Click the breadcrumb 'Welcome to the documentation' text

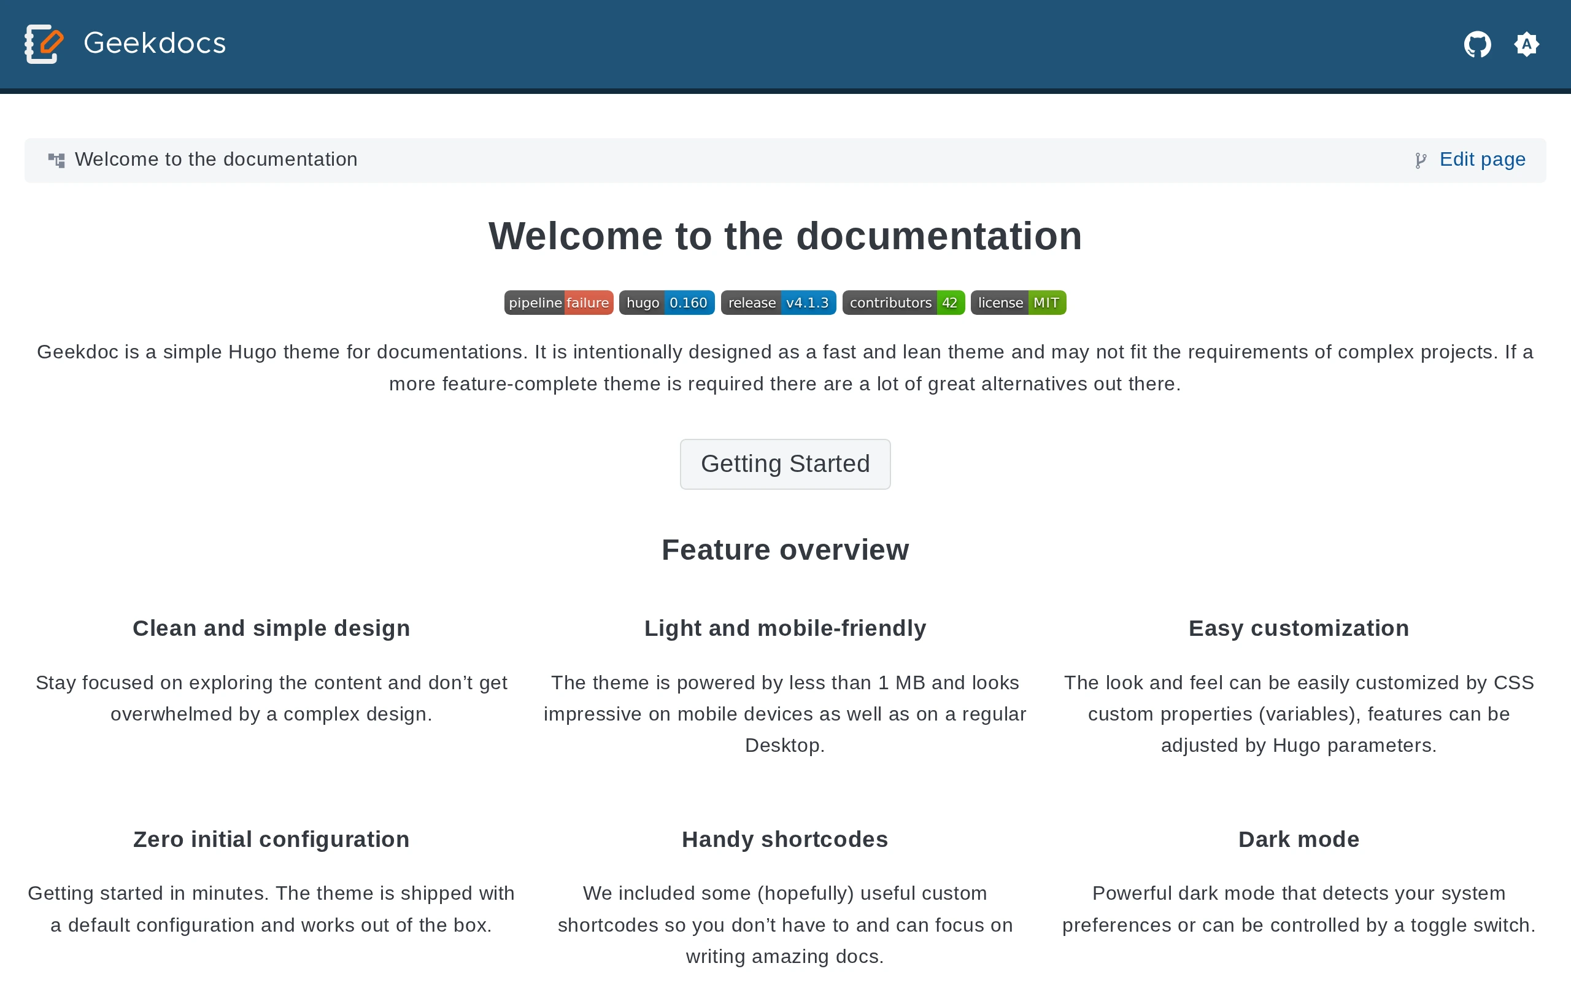click(x=216, y=159)
